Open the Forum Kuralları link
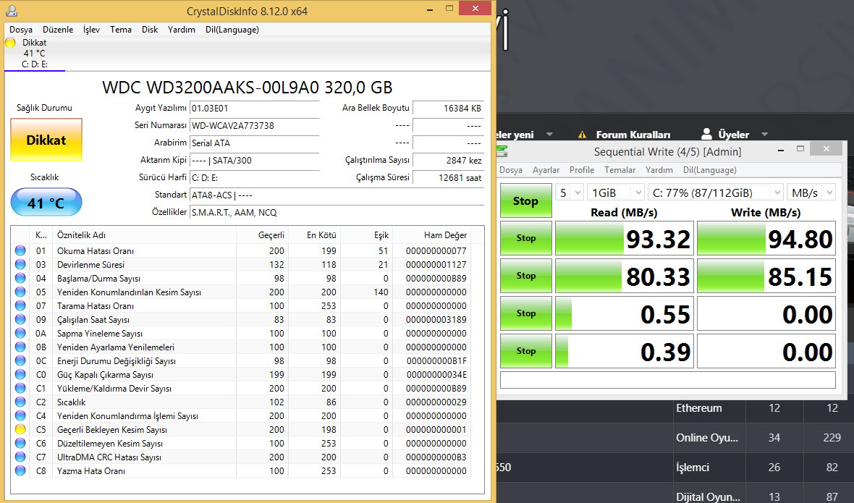Image resolution: width=854 pixels, height=503 pixels. pyautogui.click(x=633, y=135)
